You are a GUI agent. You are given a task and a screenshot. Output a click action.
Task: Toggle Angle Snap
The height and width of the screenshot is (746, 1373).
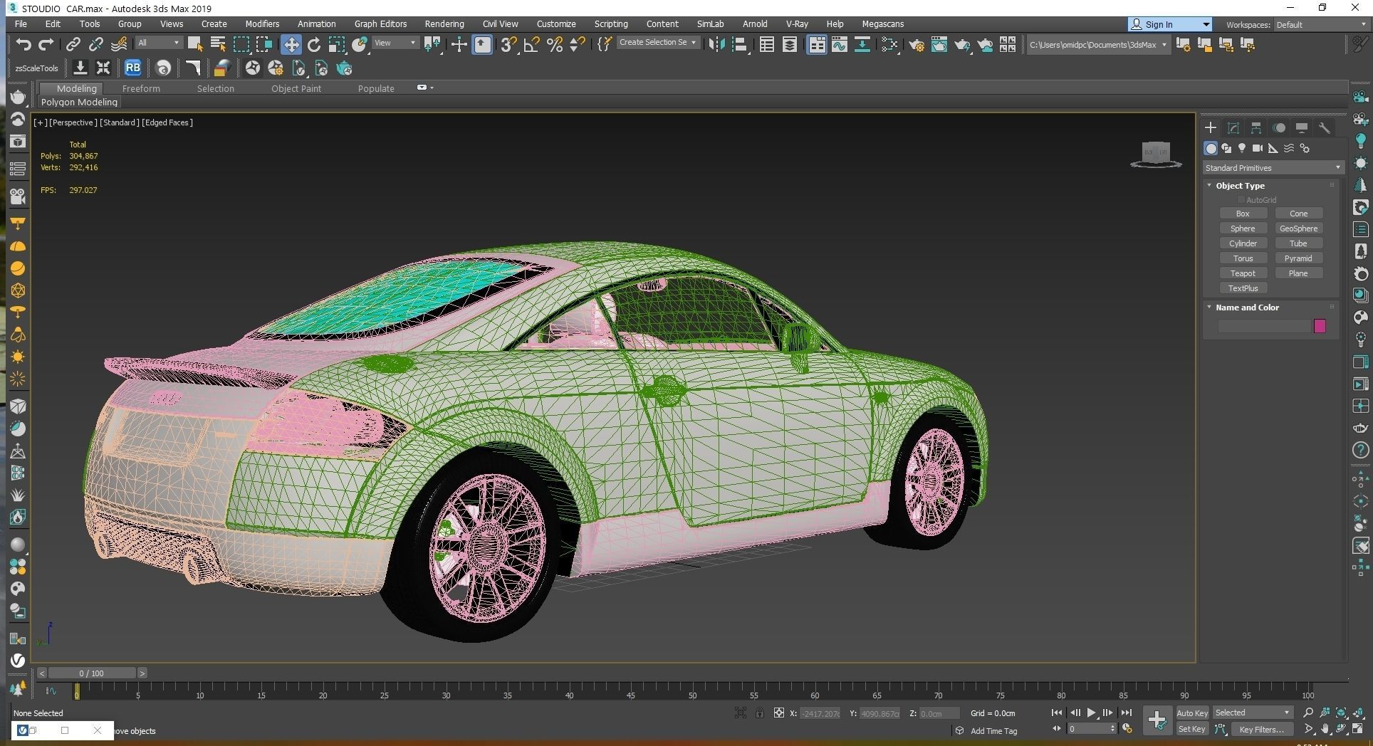(532, 45)
